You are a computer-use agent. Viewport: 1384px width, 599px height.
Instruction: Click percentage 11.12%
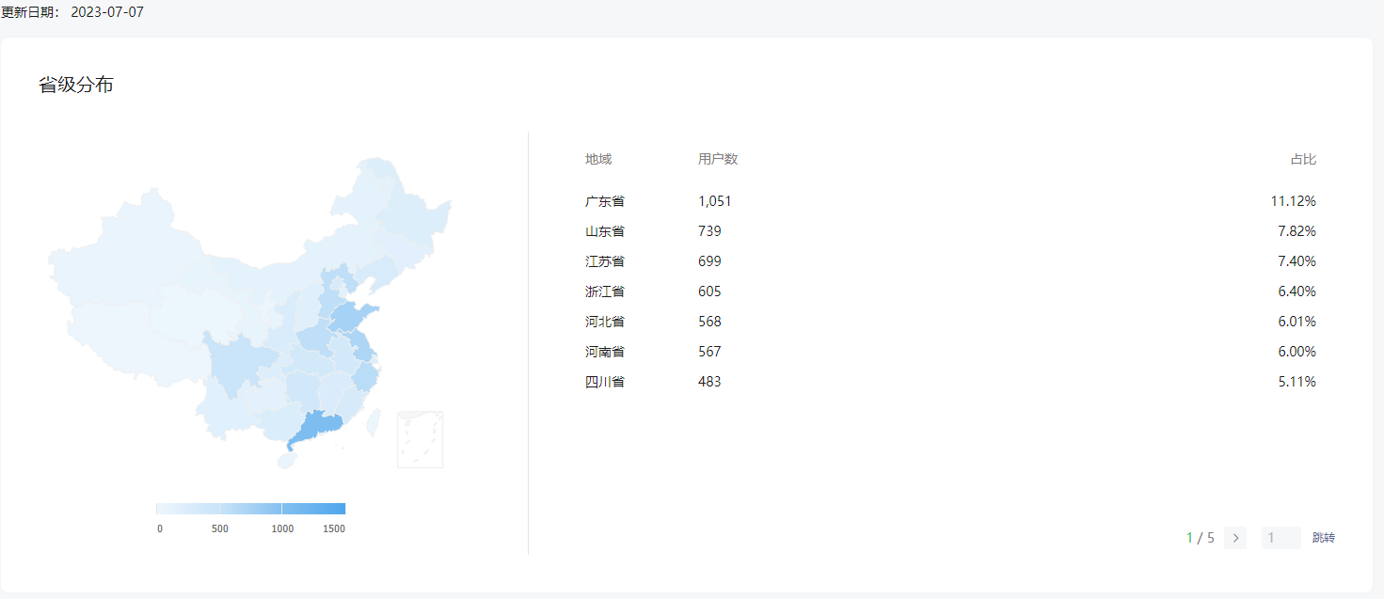coord(1294,201)
